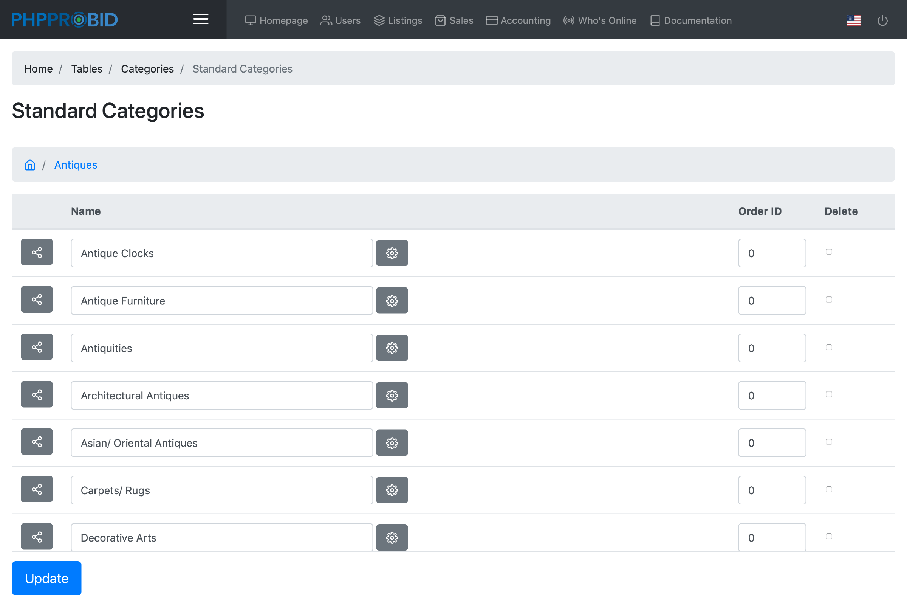Screen dimensions: 907x599
Task: Follow the Antiques breadcrumb link
Action: [76, 165]
